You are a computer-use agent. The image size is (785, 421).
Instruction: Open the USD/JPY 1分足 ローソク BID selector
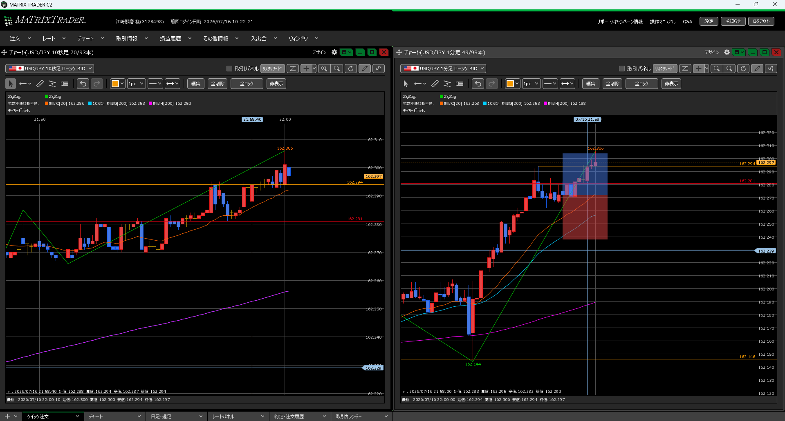(443, 69)
